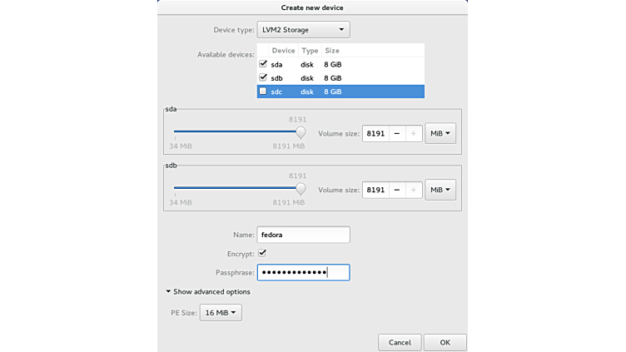Click the Size column header in devices list
Image resolution: width=626 pixels, height=352 pixels.
[331, 51]
